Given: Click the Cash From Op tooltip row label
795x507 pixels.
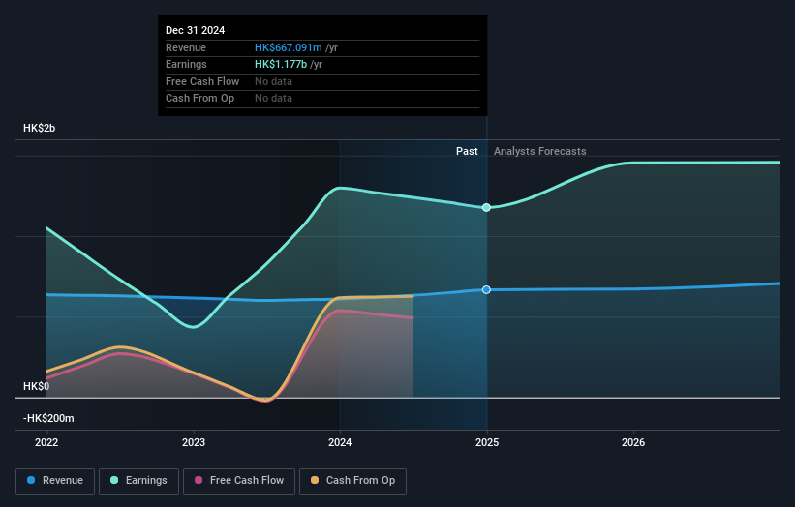Looking at the screenshot, I should [199, 99].
